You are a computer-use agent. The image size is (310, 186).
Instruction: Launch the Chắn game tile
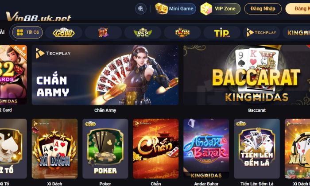tap(156, 149)
